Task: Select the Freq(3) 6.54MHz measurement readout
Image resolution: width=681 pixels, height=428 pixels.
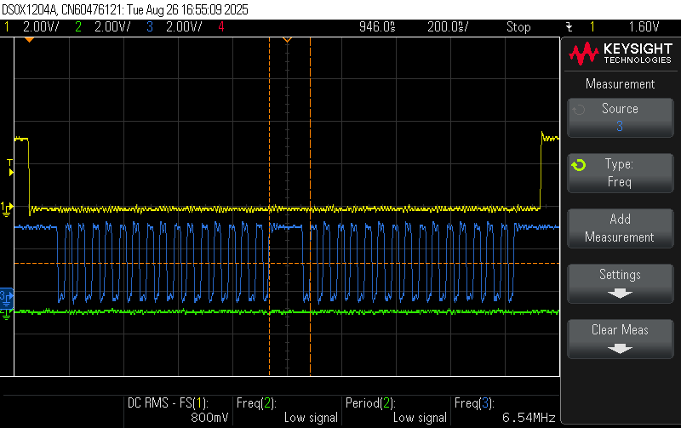Action: pos(505,409)
